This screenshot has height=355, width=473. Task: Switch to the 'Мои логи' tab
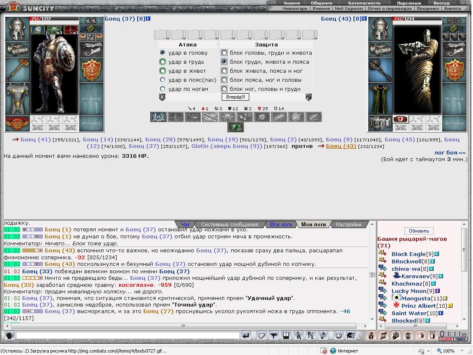[314, 225]
